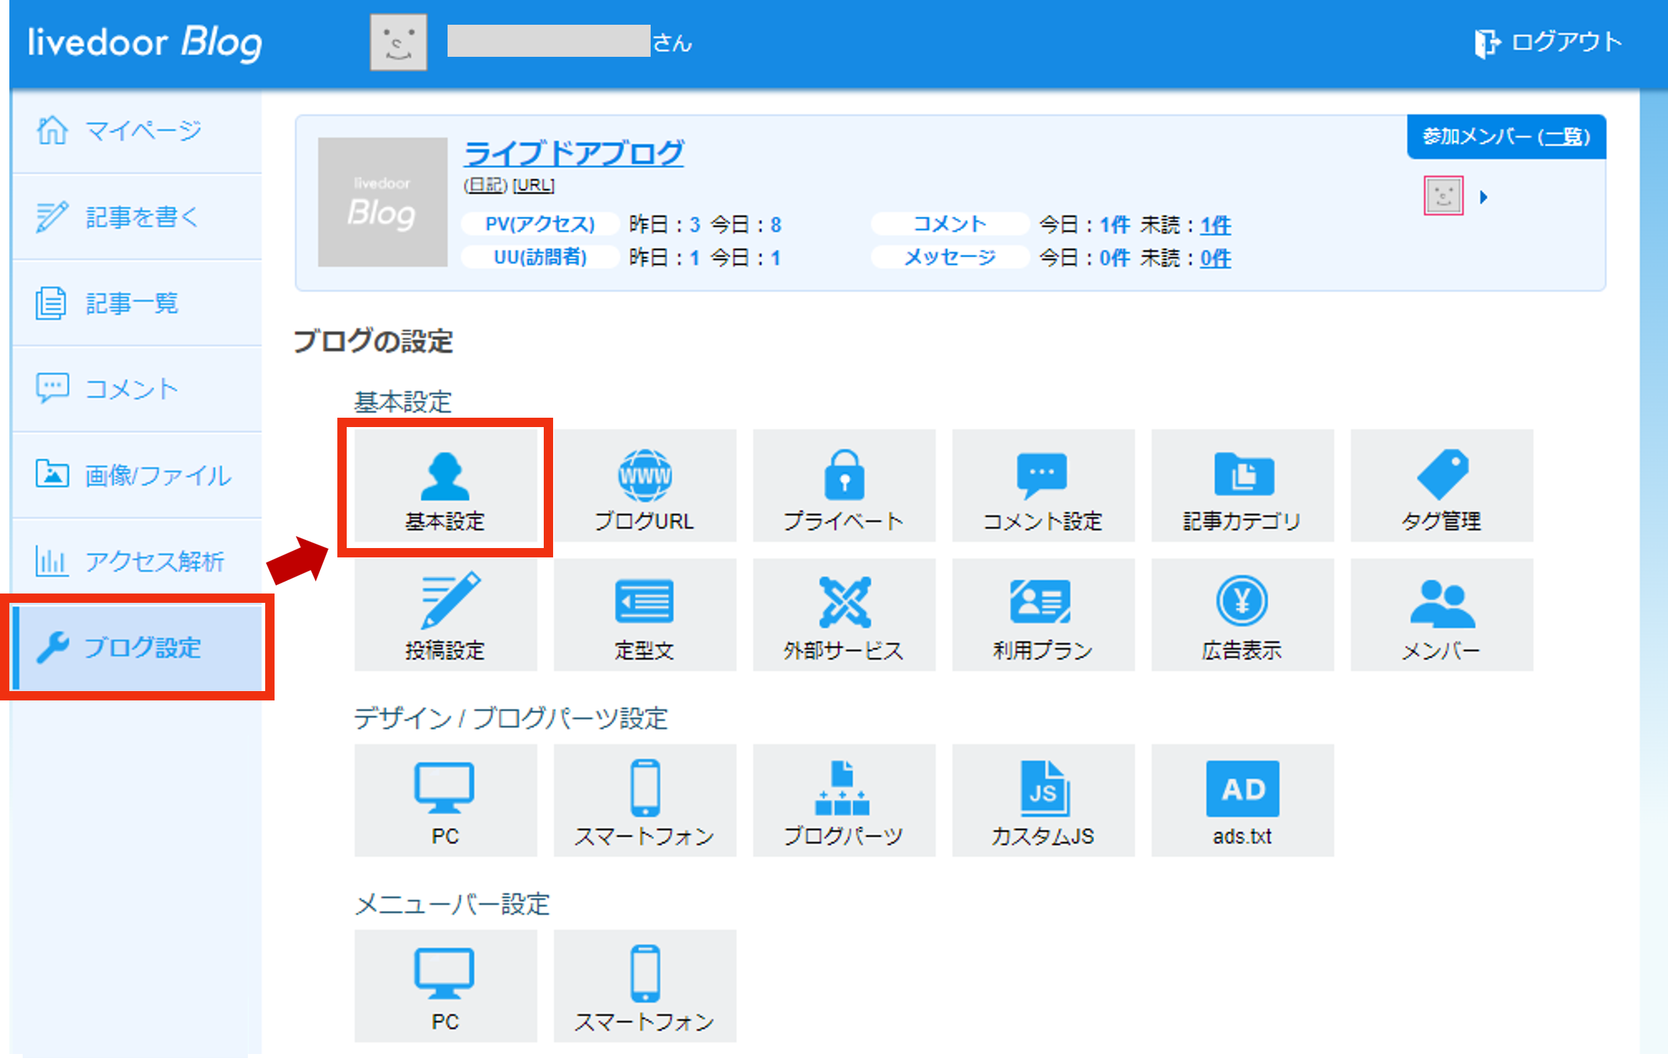Open スマートフォン tile under メニューバー設定
The height and width of the screenshot is (1058, 1668).
coord(644,986)
